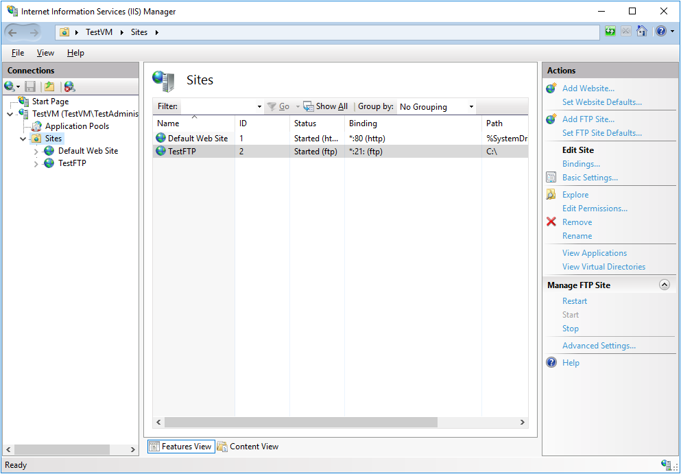The image size is (681, 474).
Task: Click the status bar network icon
Action: click(x=666, y=464)
